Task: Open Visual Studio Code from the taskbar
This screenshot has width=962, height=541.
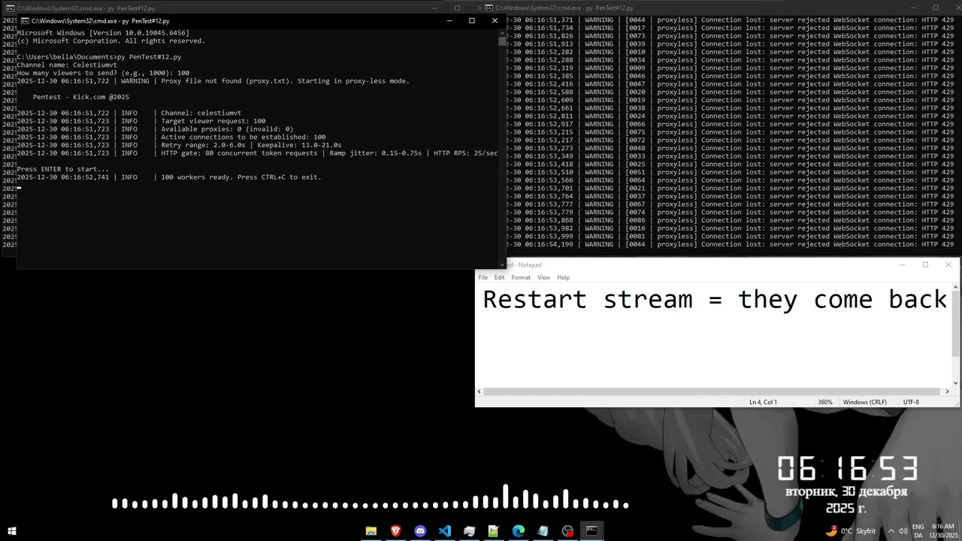Action: click(x=445, y=530)
